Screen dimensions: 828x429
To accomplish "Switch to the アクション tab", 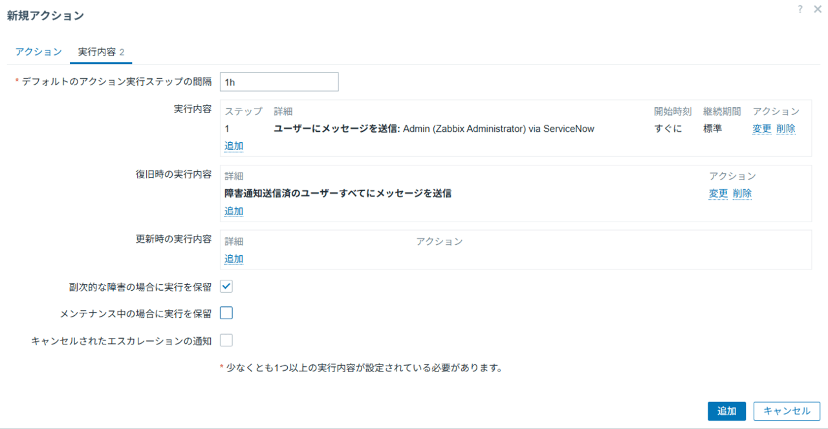I will point(38,52).
